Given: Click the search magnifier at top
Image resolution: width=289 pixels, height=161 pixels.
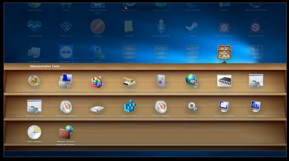Looking at the screenshot, I should pyautogui.click(x=126, y=8).
